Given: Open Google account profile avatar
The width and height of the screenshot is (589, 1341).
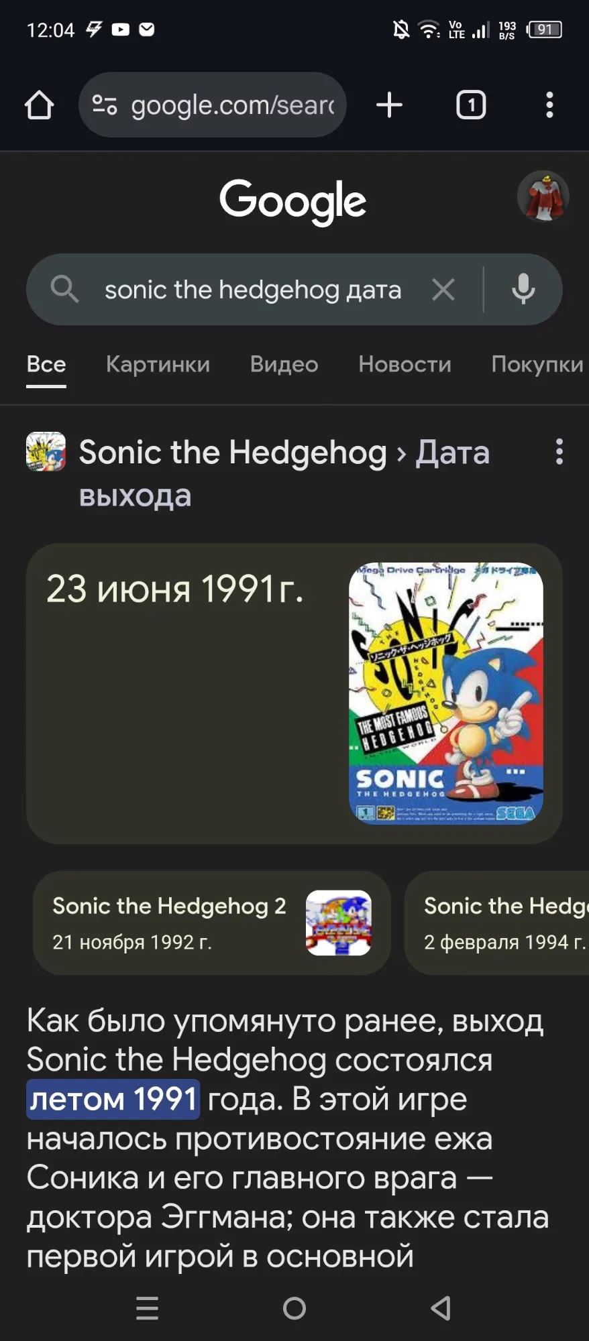Looking at the screenshot, I should tap(543, 196).
